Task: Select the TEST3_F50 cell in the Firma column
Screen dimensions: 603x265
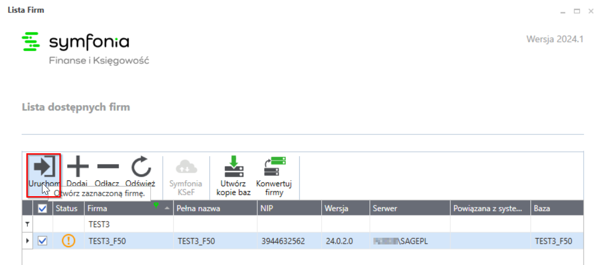Action: pos(129,241)
